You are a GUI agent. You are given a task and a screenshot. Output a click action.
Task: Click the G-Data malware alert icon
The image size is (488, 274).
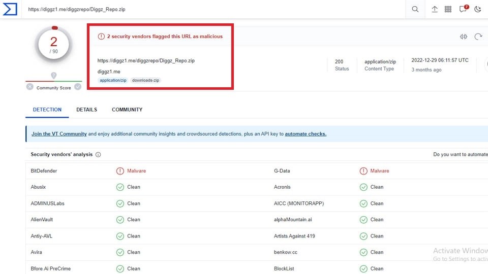point(363,171)
